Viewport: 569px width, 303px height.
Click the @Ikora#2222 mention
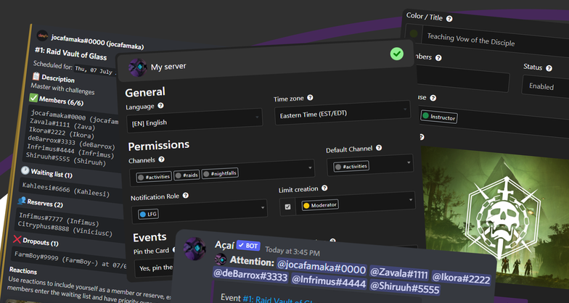tap(461, 279)
